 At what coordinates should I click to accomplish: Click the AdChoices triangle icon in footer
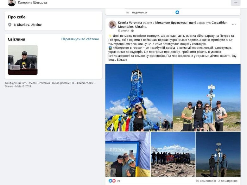coord(73,83)
